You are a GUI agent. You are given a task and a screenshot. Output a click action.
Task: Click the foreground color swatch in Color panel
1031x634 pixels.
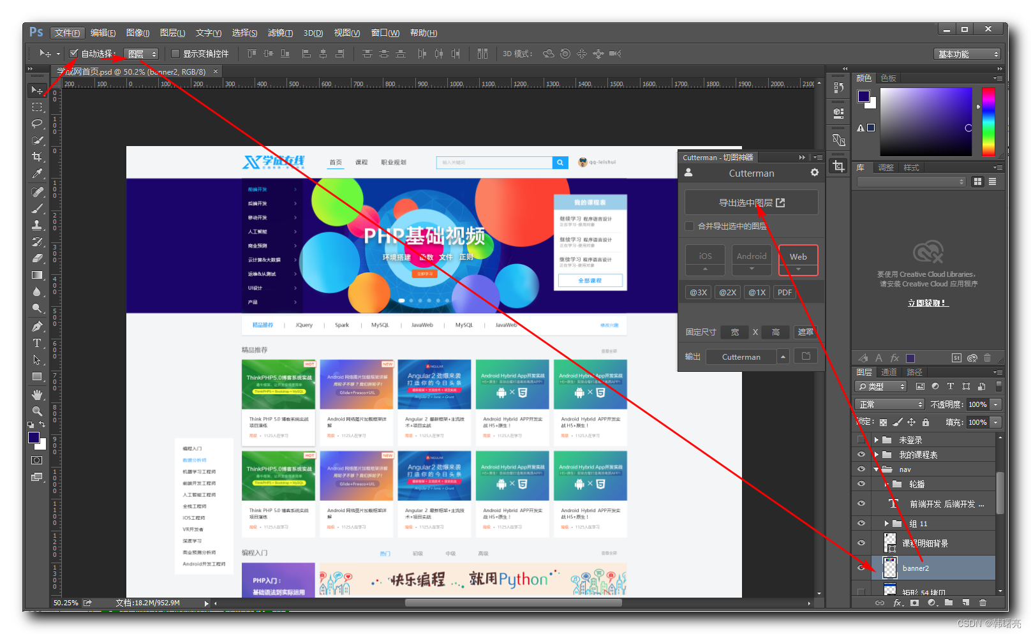point(864,96)
